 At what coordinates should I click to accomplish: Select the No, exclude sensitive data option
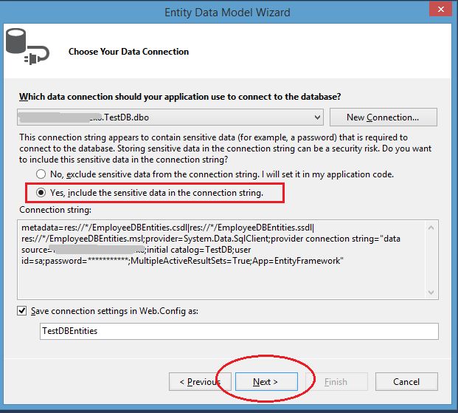click(x=42, y=174)
